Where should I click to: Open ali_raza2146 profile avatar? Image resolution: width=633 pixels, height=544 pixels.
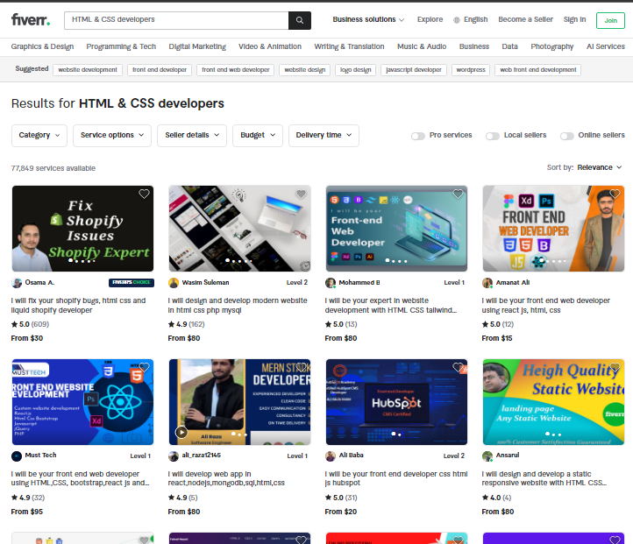(174, 456)
